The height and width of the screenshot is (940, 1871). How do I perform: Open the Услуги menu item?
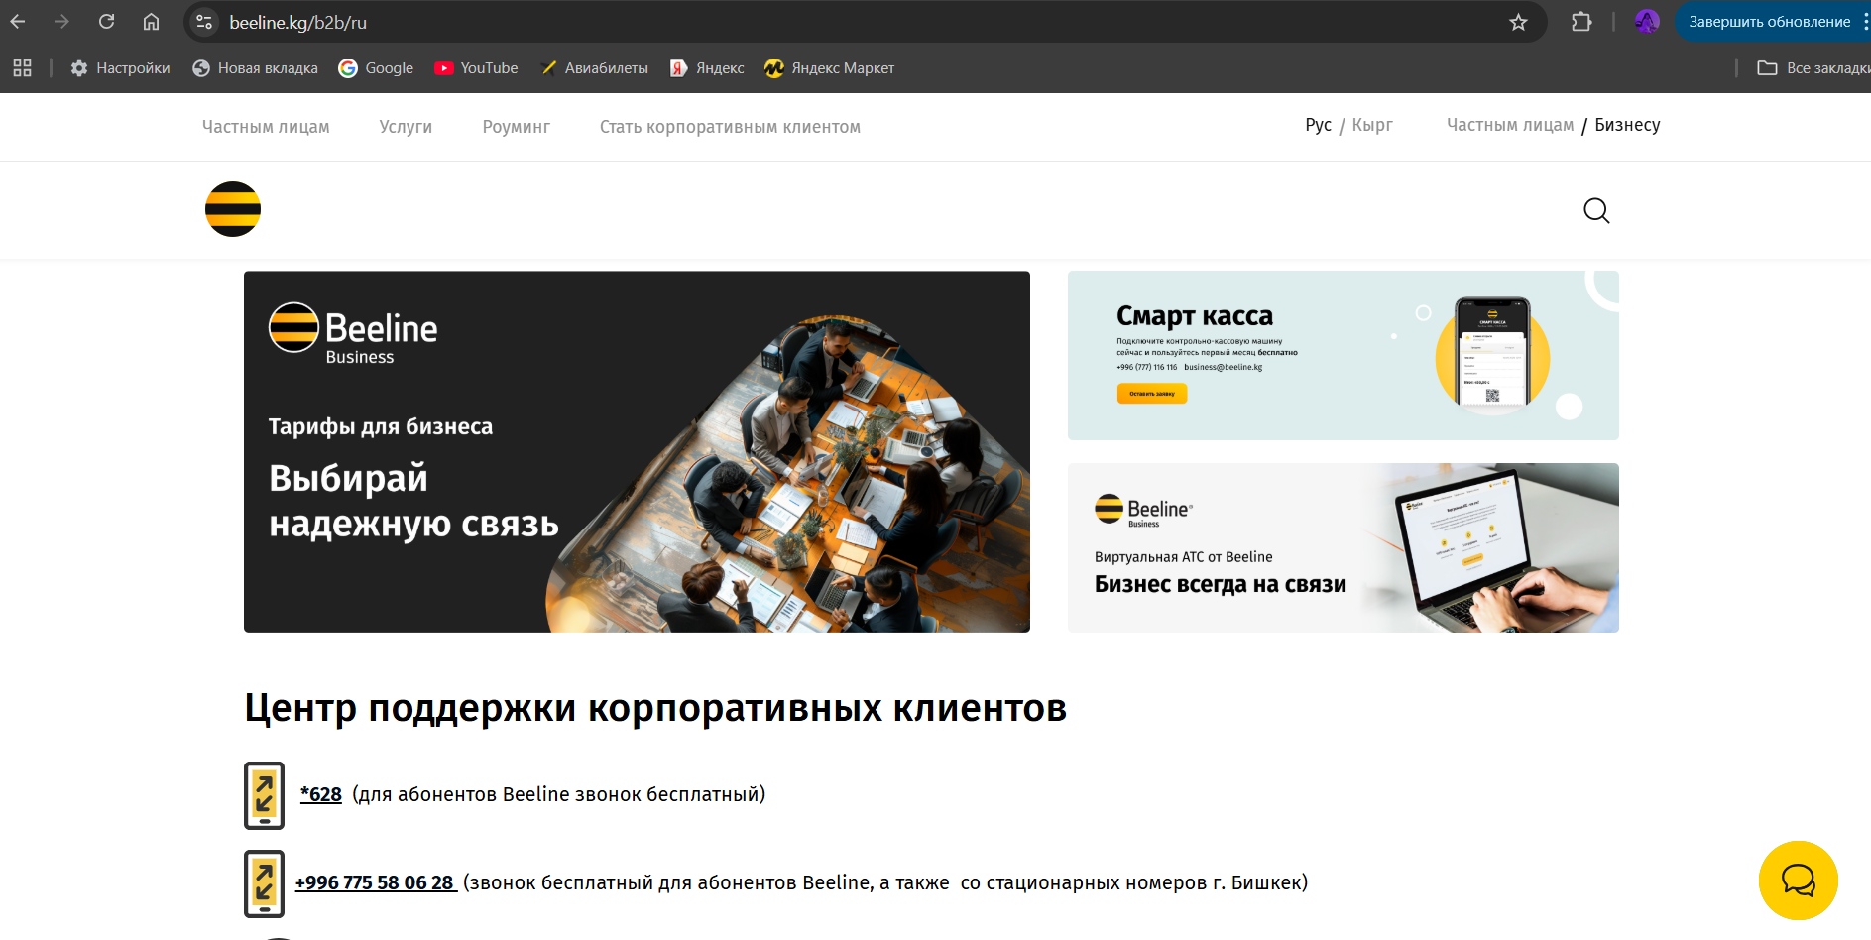point(406,127)
